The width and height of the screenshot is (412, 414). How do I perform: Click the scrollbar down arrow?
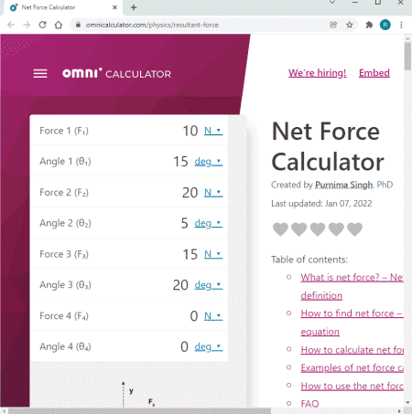pos(407,402)
